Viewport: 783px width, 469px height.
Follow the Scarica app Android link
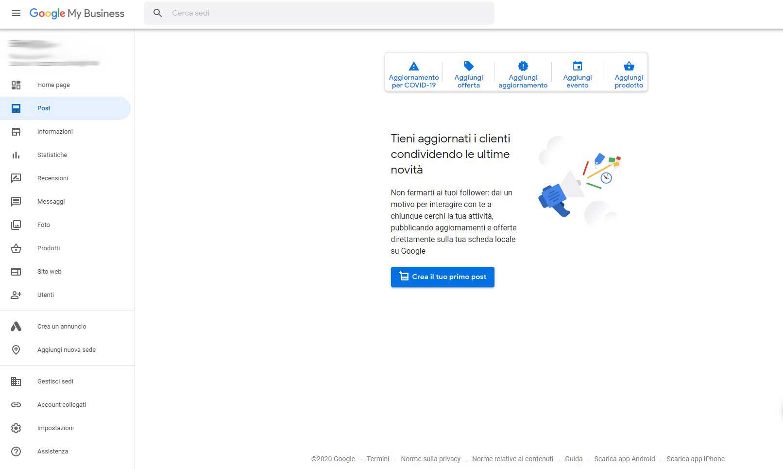coord(624,459)
